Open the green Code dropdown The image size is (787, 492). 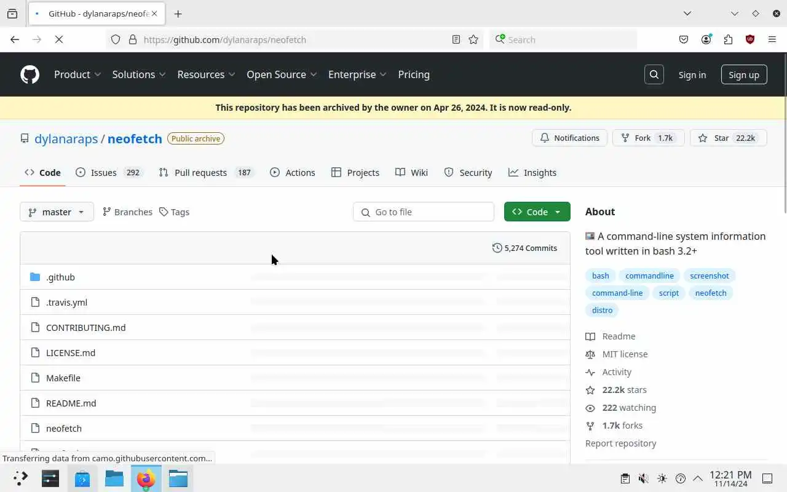click(x=537, y=212)
